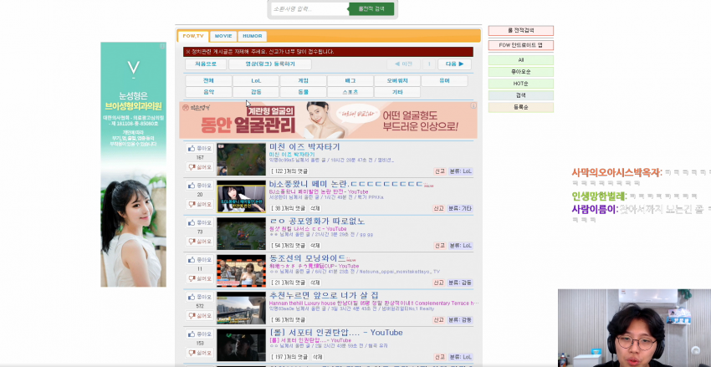
Task: Click the 브이성형외과의원 side advertisement
Action: [133, 165]
